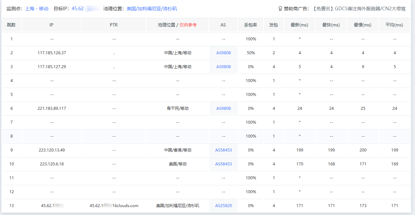The height and width of the screenshot is (215, 415).
Task: Select IP address 223.120.13.49 cell
Action: (x=52, y=150)
